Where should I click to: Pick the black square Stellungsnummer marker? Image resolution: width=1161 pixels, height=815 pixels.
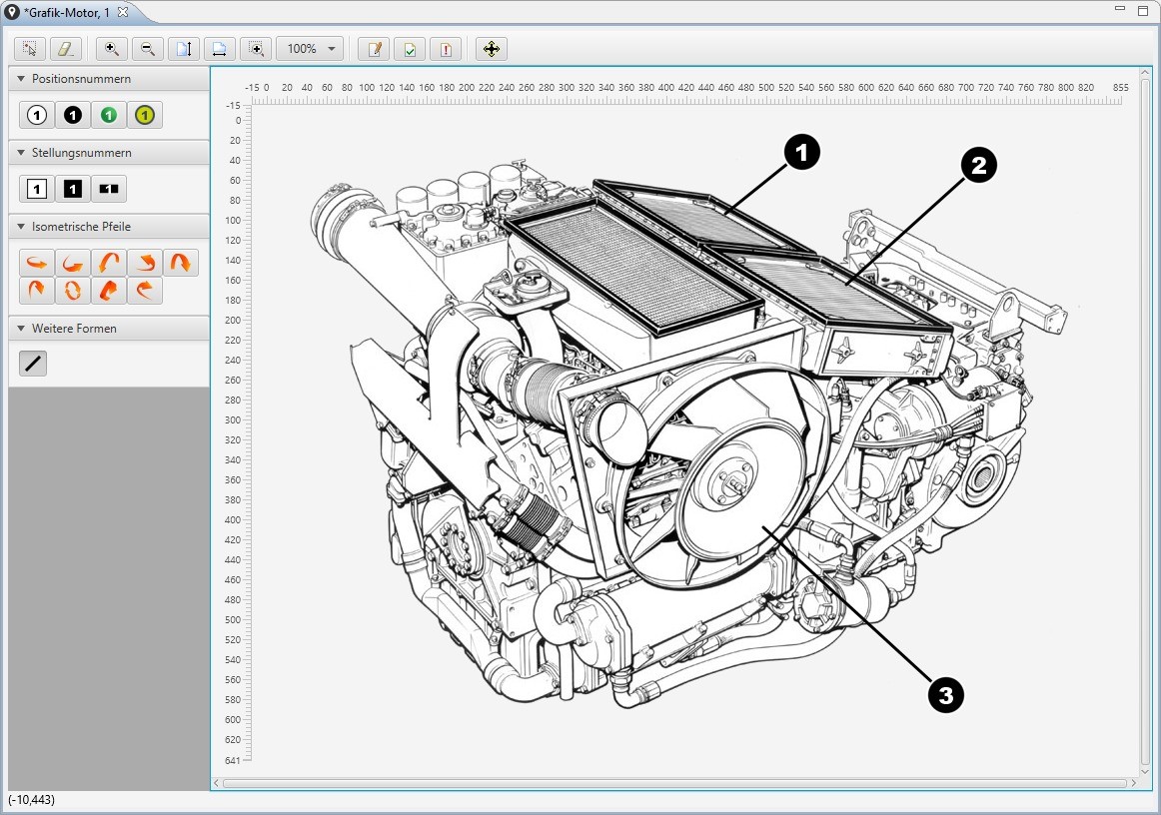(x=73, y=189)
